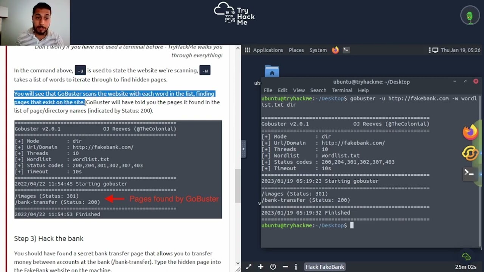Click the resize grip at lesson panel corner
484x272 pixels.
tap(238, 269)
